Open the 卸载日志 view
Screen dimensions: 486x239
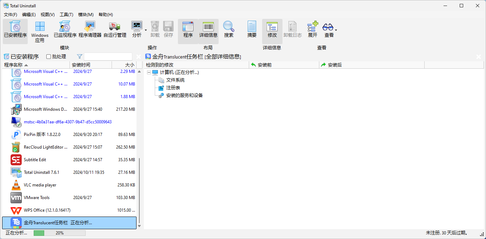click(293, 29)
